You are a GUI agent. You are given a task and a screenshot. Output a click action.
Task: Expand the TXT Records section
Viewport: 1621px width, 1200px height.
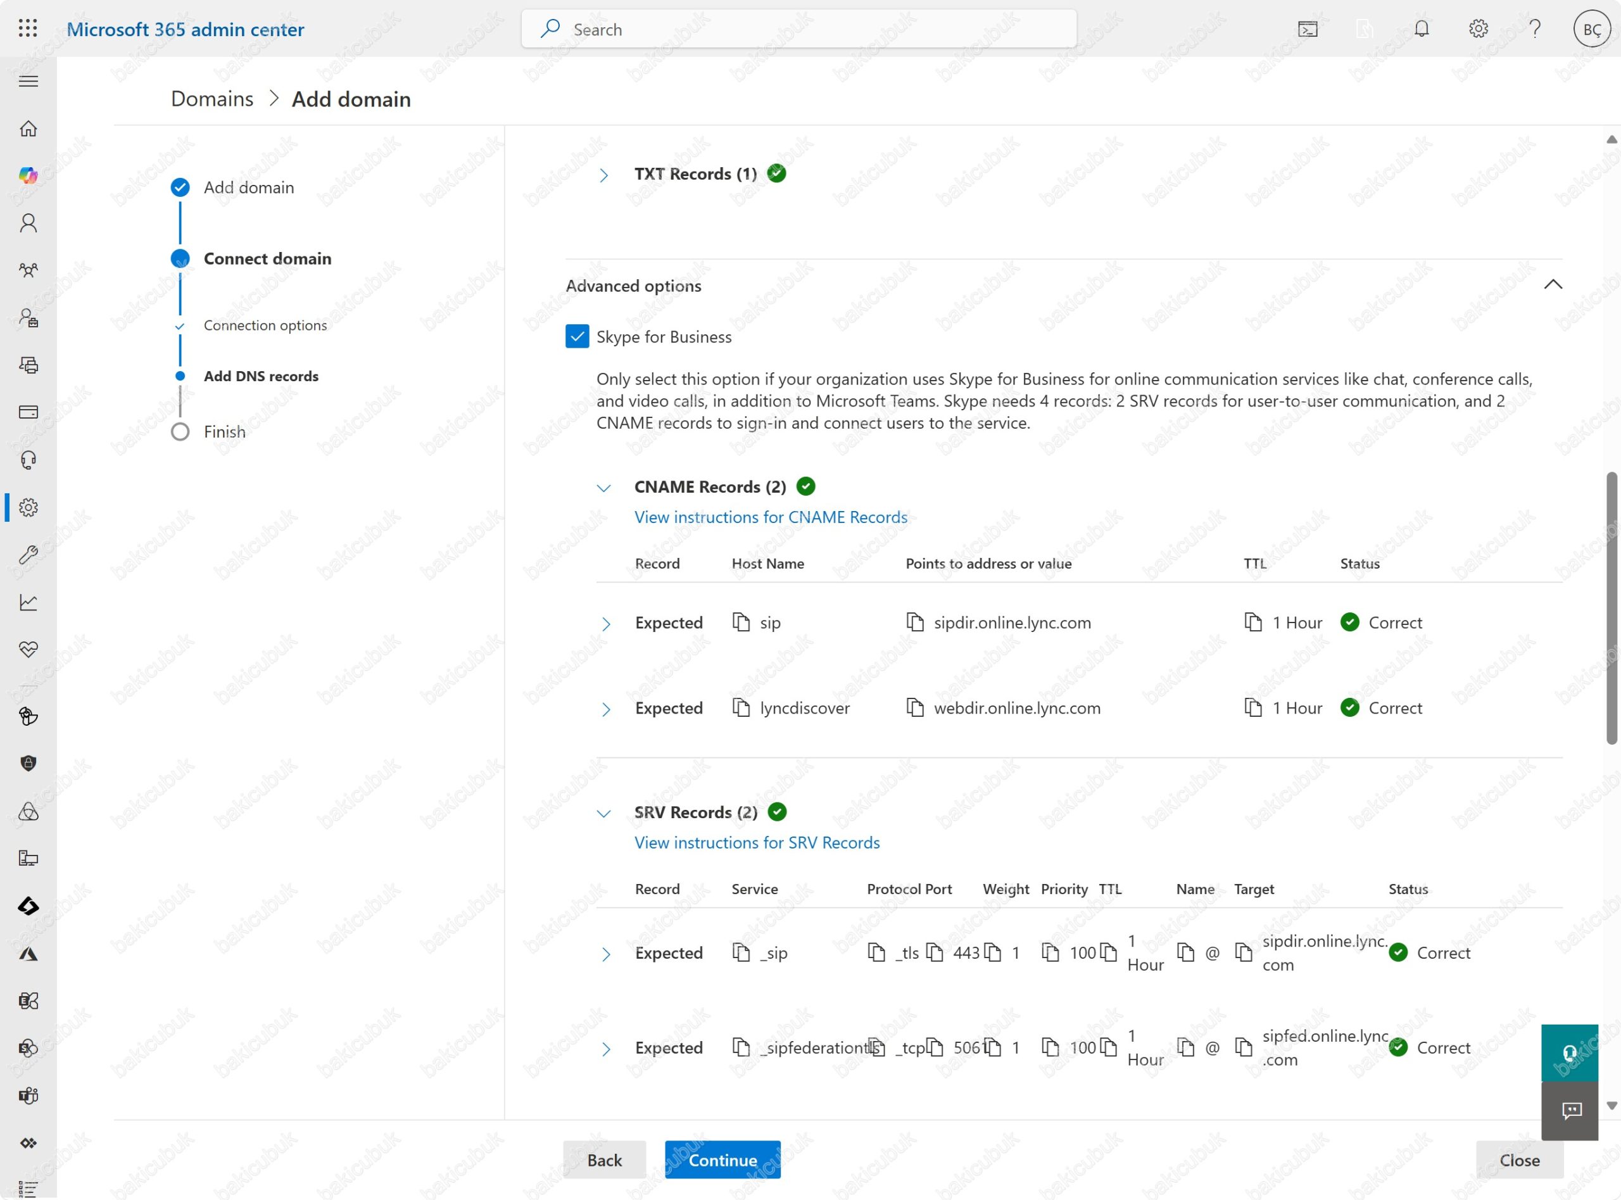point(603,175)
